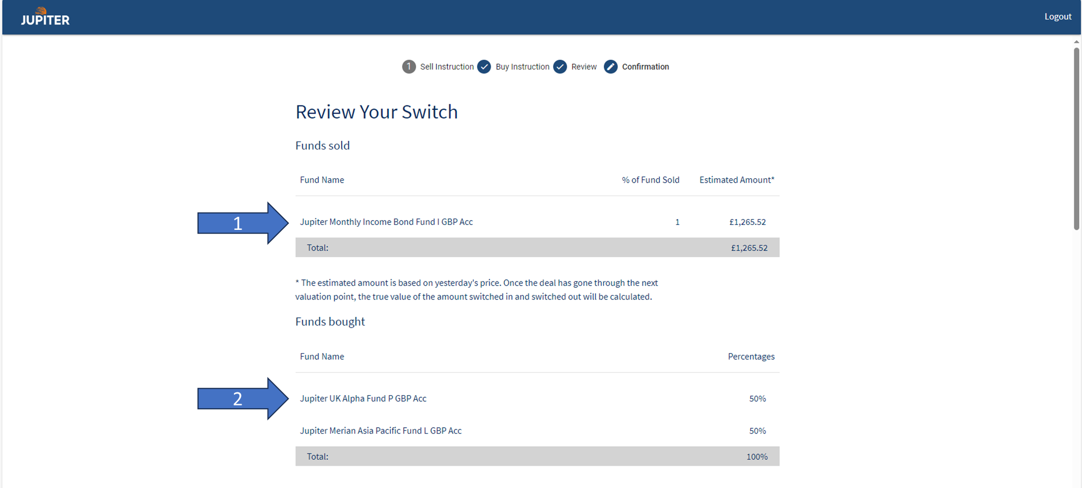Select Jupiter Merian Asia Pacific Fund L GBP Acc
1082x488 pixels.
click(x=381, y=430)
